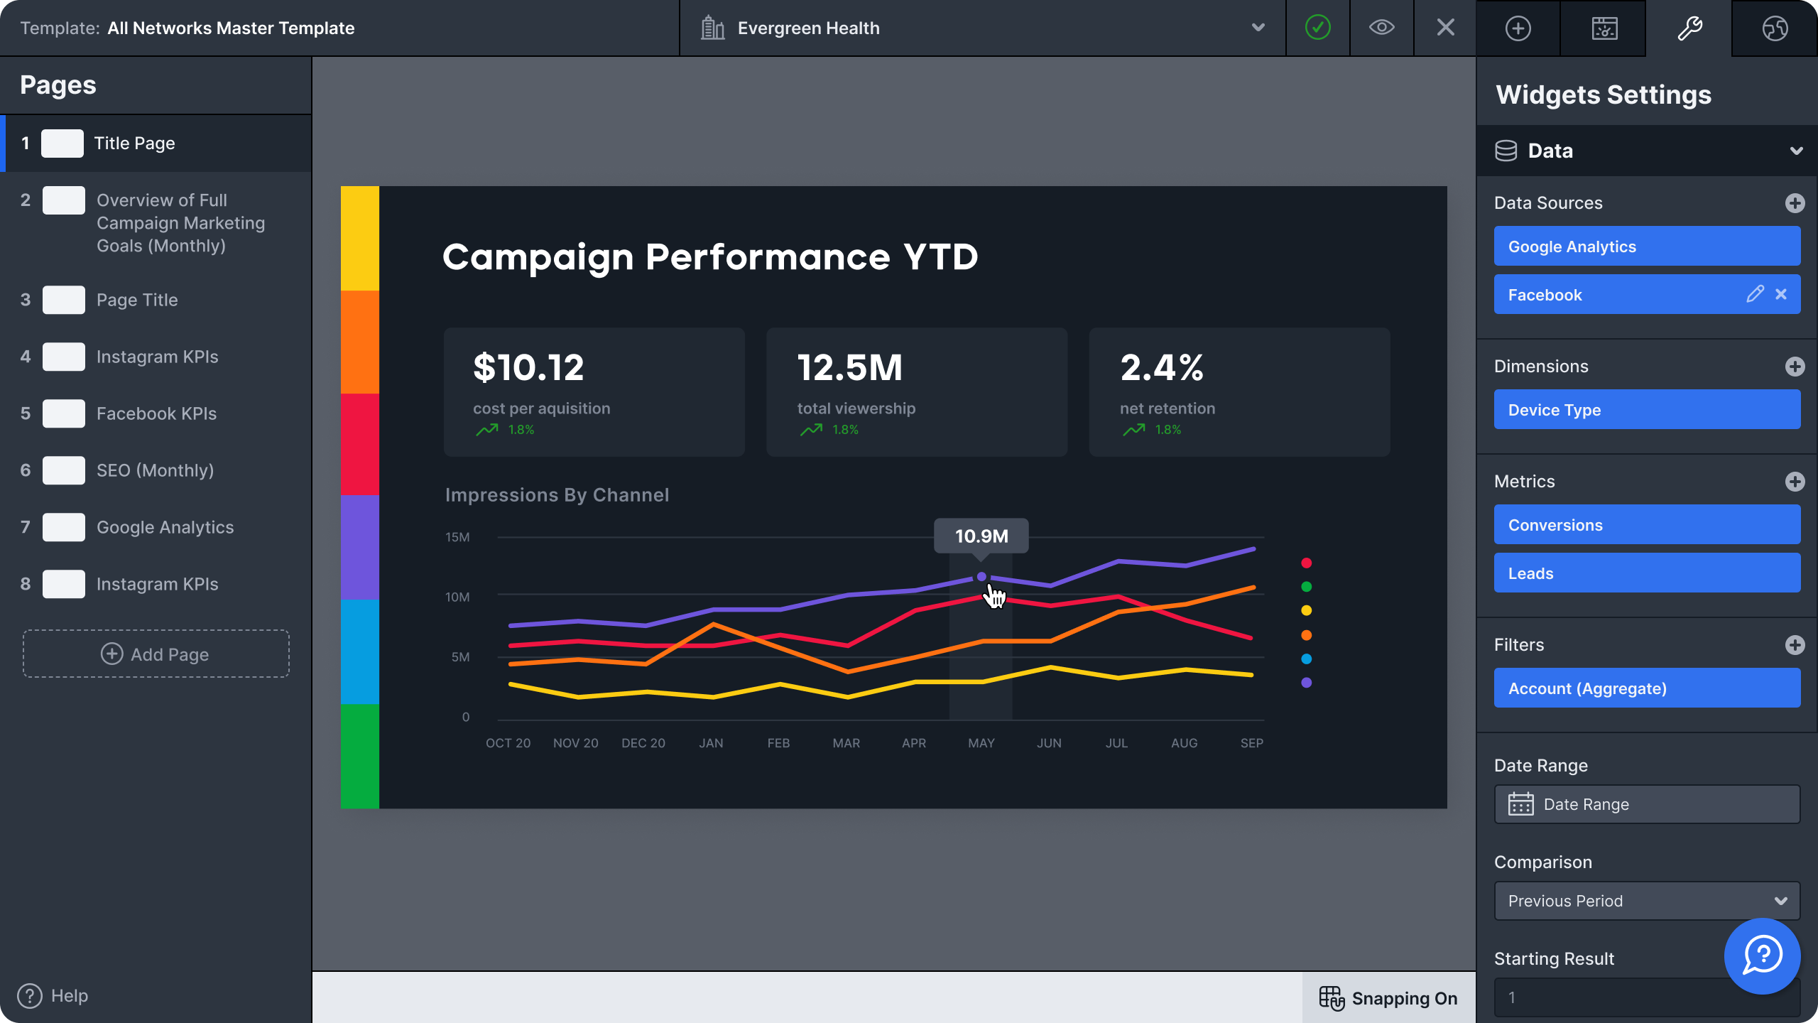The width and height of the screenshot is (1818, 1023).
Task: Click the wrench widget settings icon
Action: coord(1689,28)
